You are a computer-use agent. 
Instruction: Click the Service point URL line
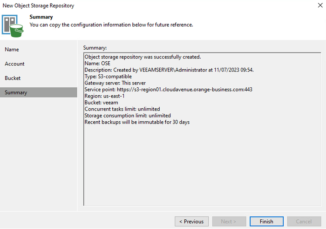(x=169, y=89)
